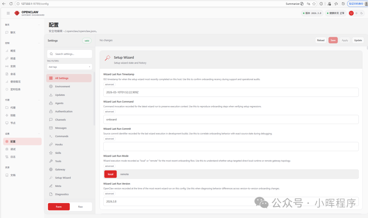Select the red system theme button
The height and width of the screenshot is (218, 368).
pyautogui.click(x=351, y=13)
